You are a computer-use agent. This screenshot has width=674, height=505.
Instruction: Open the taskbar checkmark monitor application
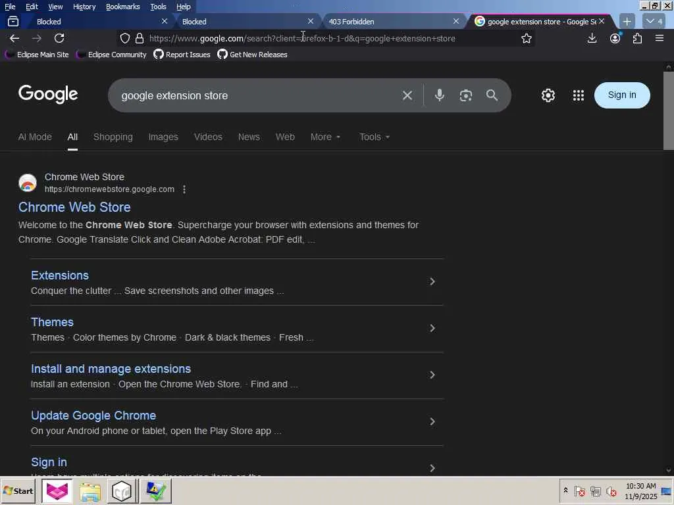(155, 491)
